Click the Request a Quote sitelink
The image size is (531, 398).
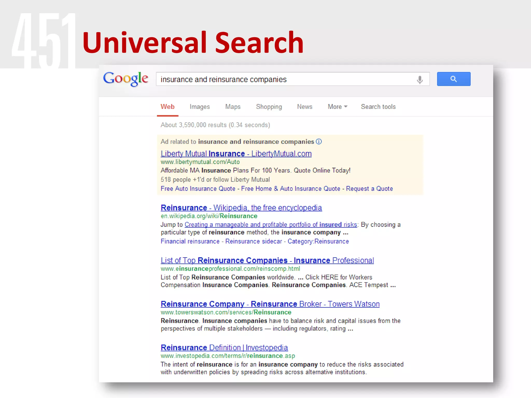369,189
